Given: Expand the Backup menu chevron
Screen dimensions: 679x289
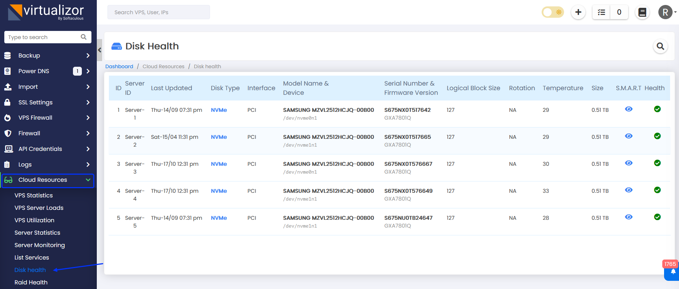Looking at the screenshot, I should click(88, 55).
